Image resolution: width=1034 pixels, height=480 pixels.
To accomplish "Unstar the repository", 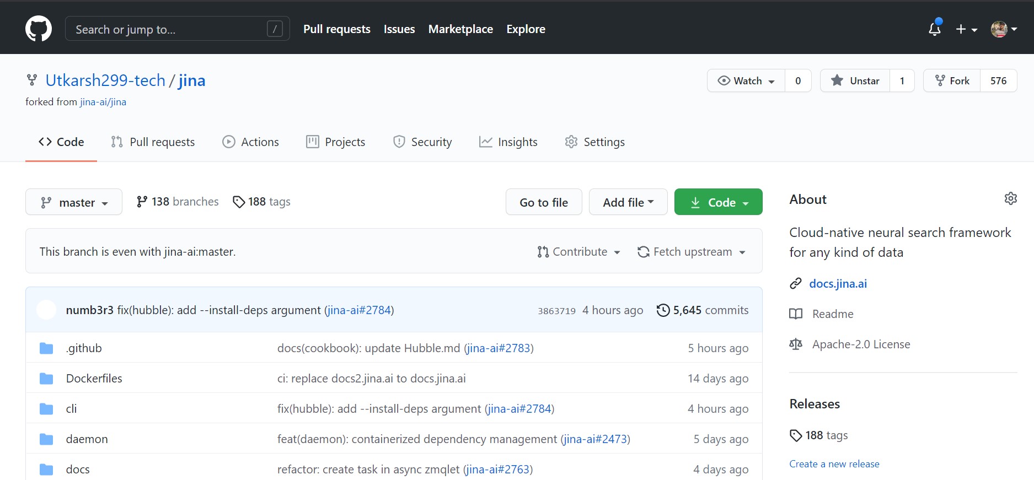I will 855,81.
